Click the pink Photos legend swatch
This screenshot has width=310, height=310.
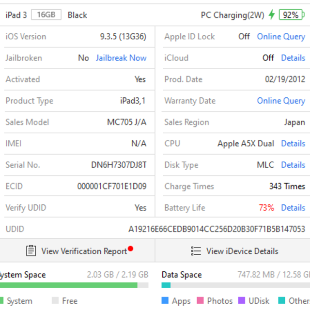(x=200, y=300)
